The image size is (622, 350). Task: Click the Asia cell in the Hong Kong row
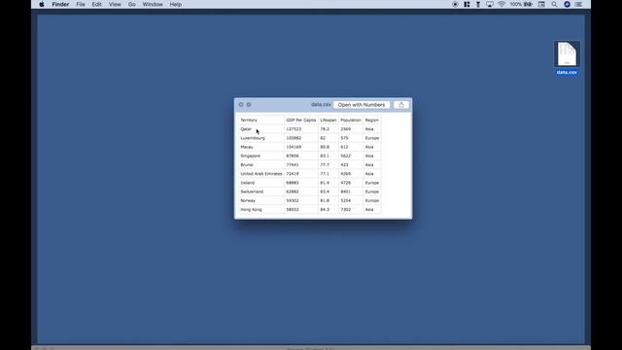[x=372, y=210]
